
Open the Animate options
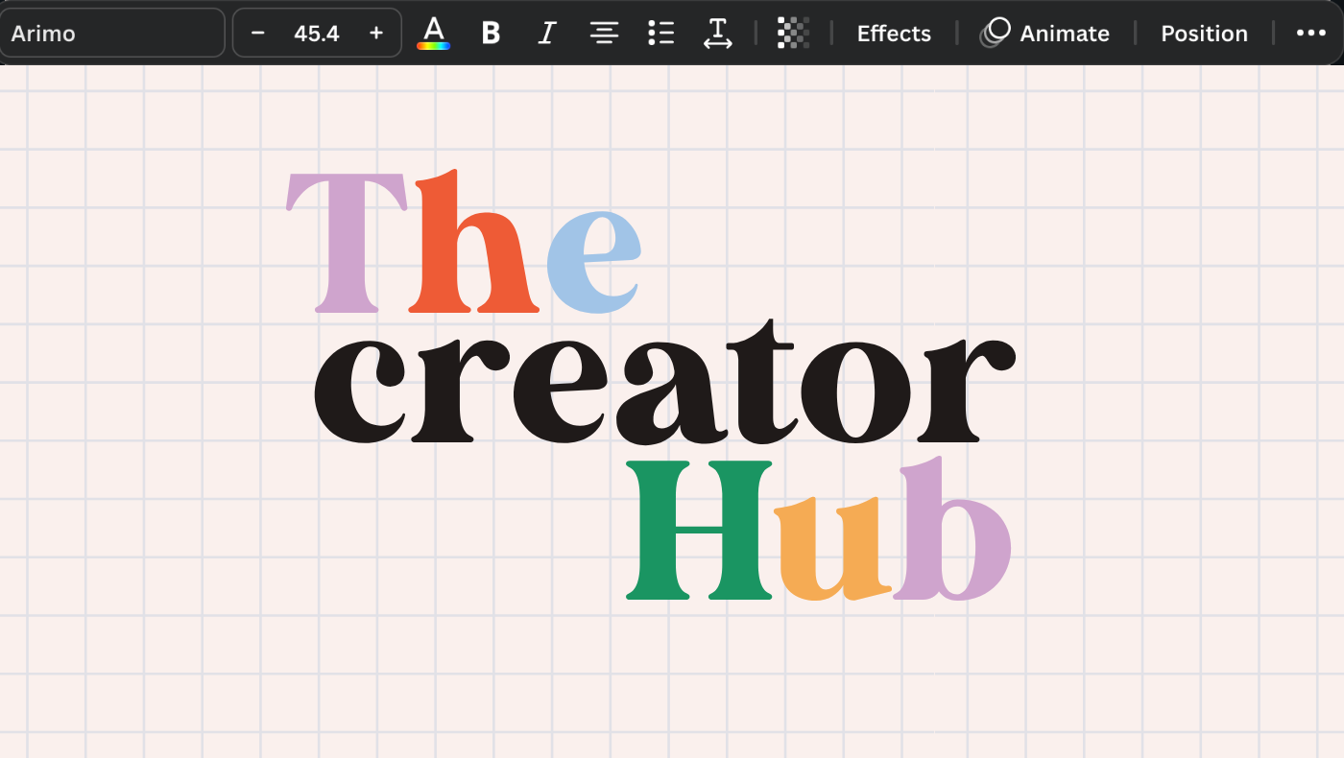pyautogui.click(x=1045, y=33)
